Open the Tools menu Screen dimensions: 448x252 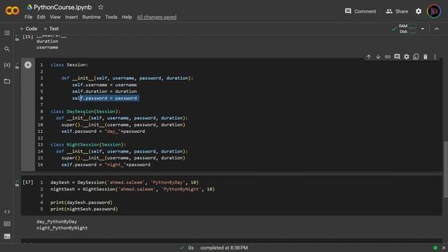(x=111, y=17)
